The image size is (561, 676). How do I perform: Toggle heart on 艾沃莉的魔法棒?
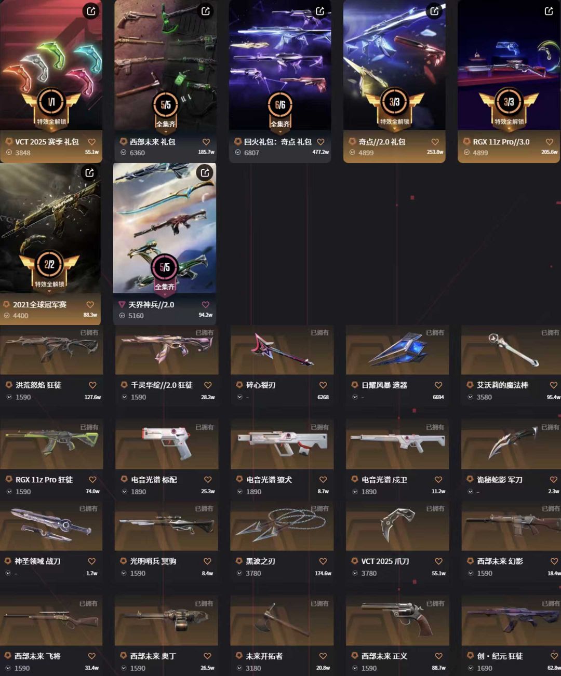point(554,385)
